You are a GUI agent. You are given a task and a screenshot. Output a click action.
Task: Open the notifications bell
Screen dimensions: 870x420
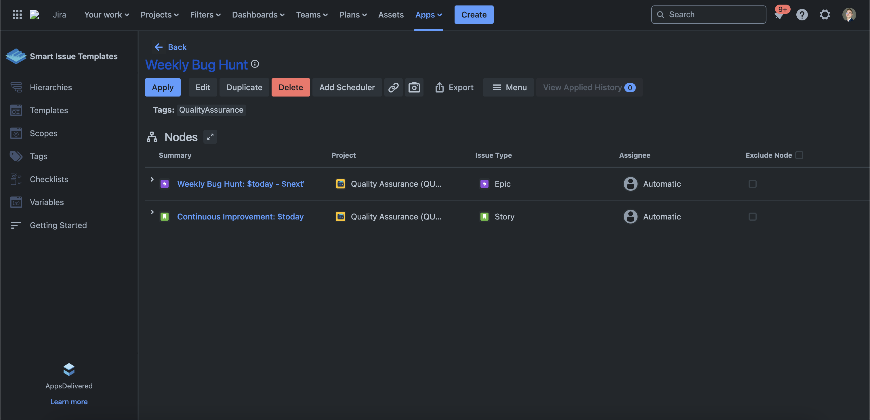tap(779, 15)
